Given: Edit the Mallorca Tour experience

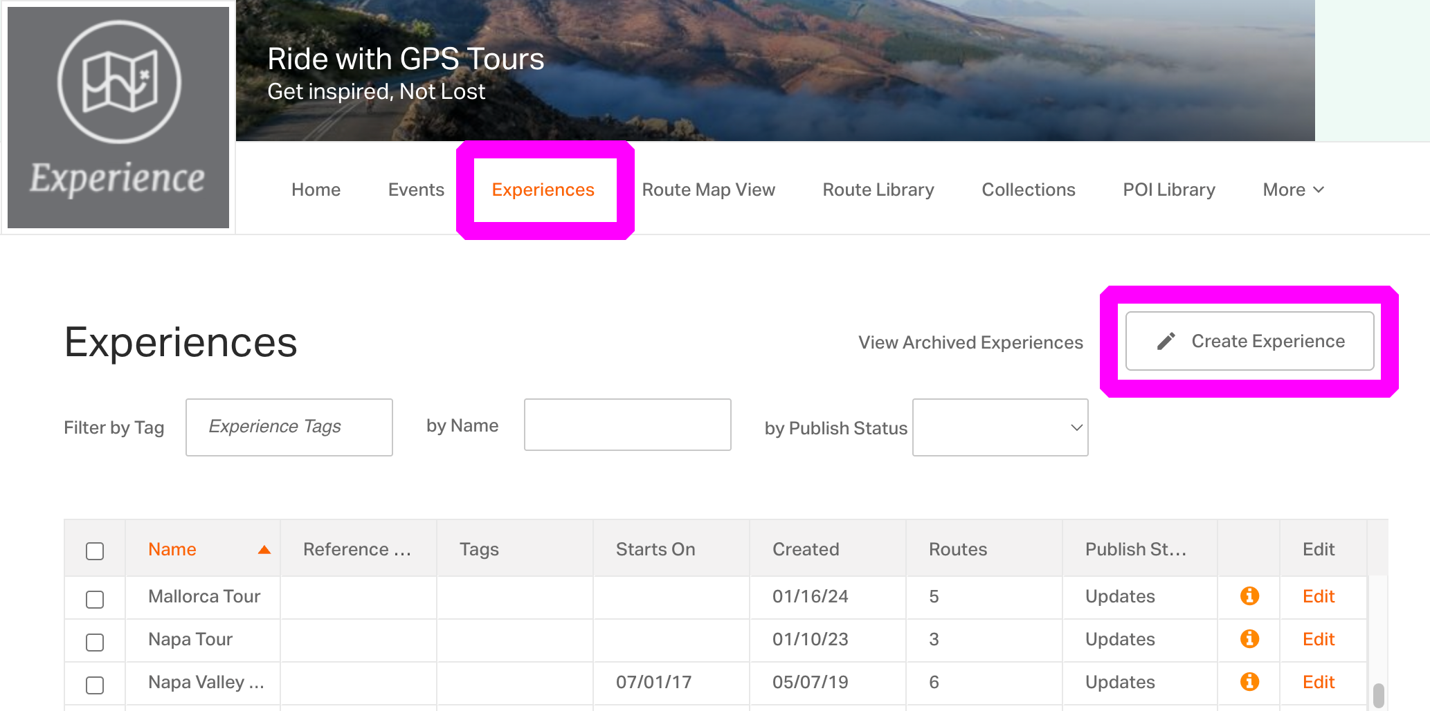Looking at the screenshot, I should [1319, 596].
